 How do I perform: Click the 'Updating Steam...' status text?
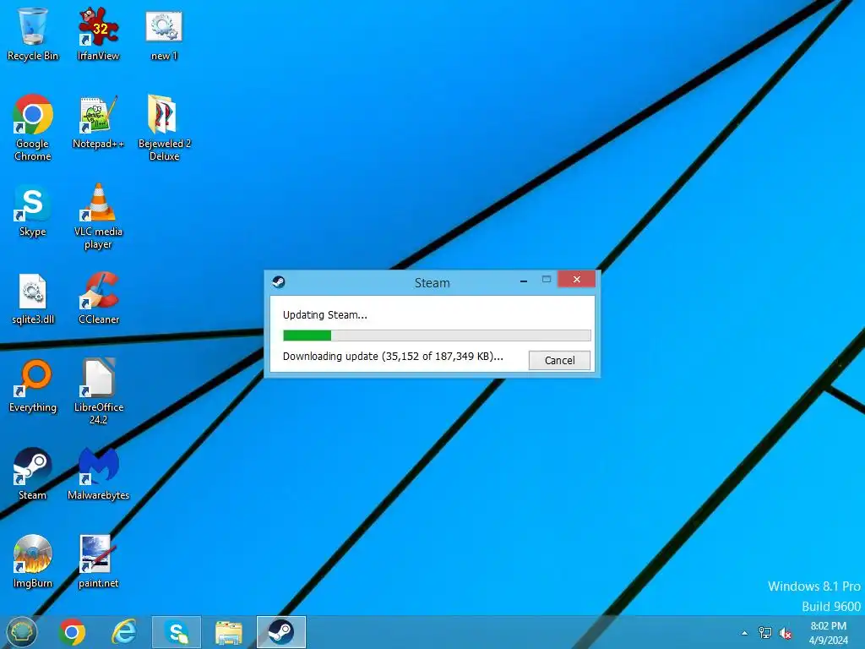(x=325, y=315)
